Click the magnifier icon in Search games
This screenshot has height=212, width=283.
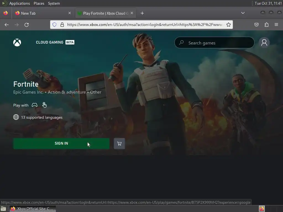click(x=181, y=43)
